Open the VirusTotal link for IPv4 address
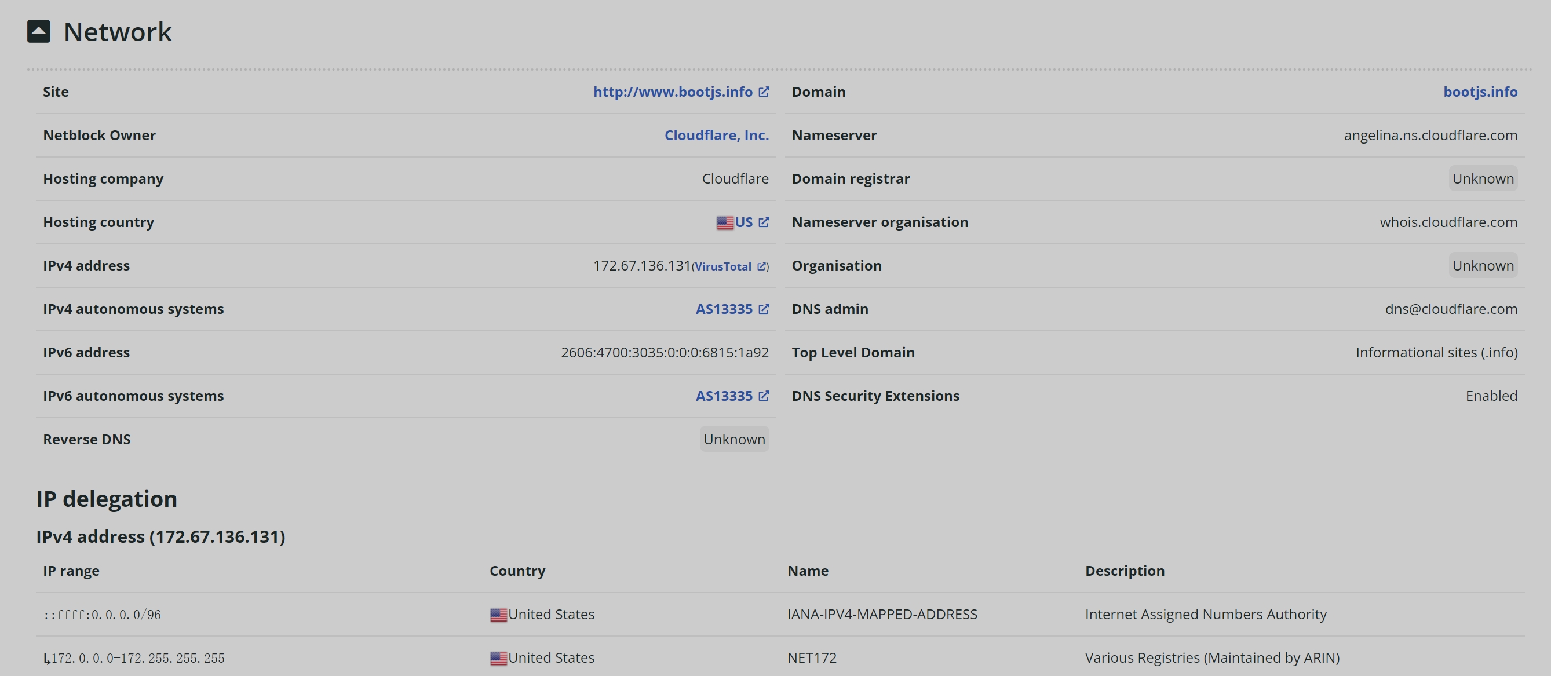 722,266
